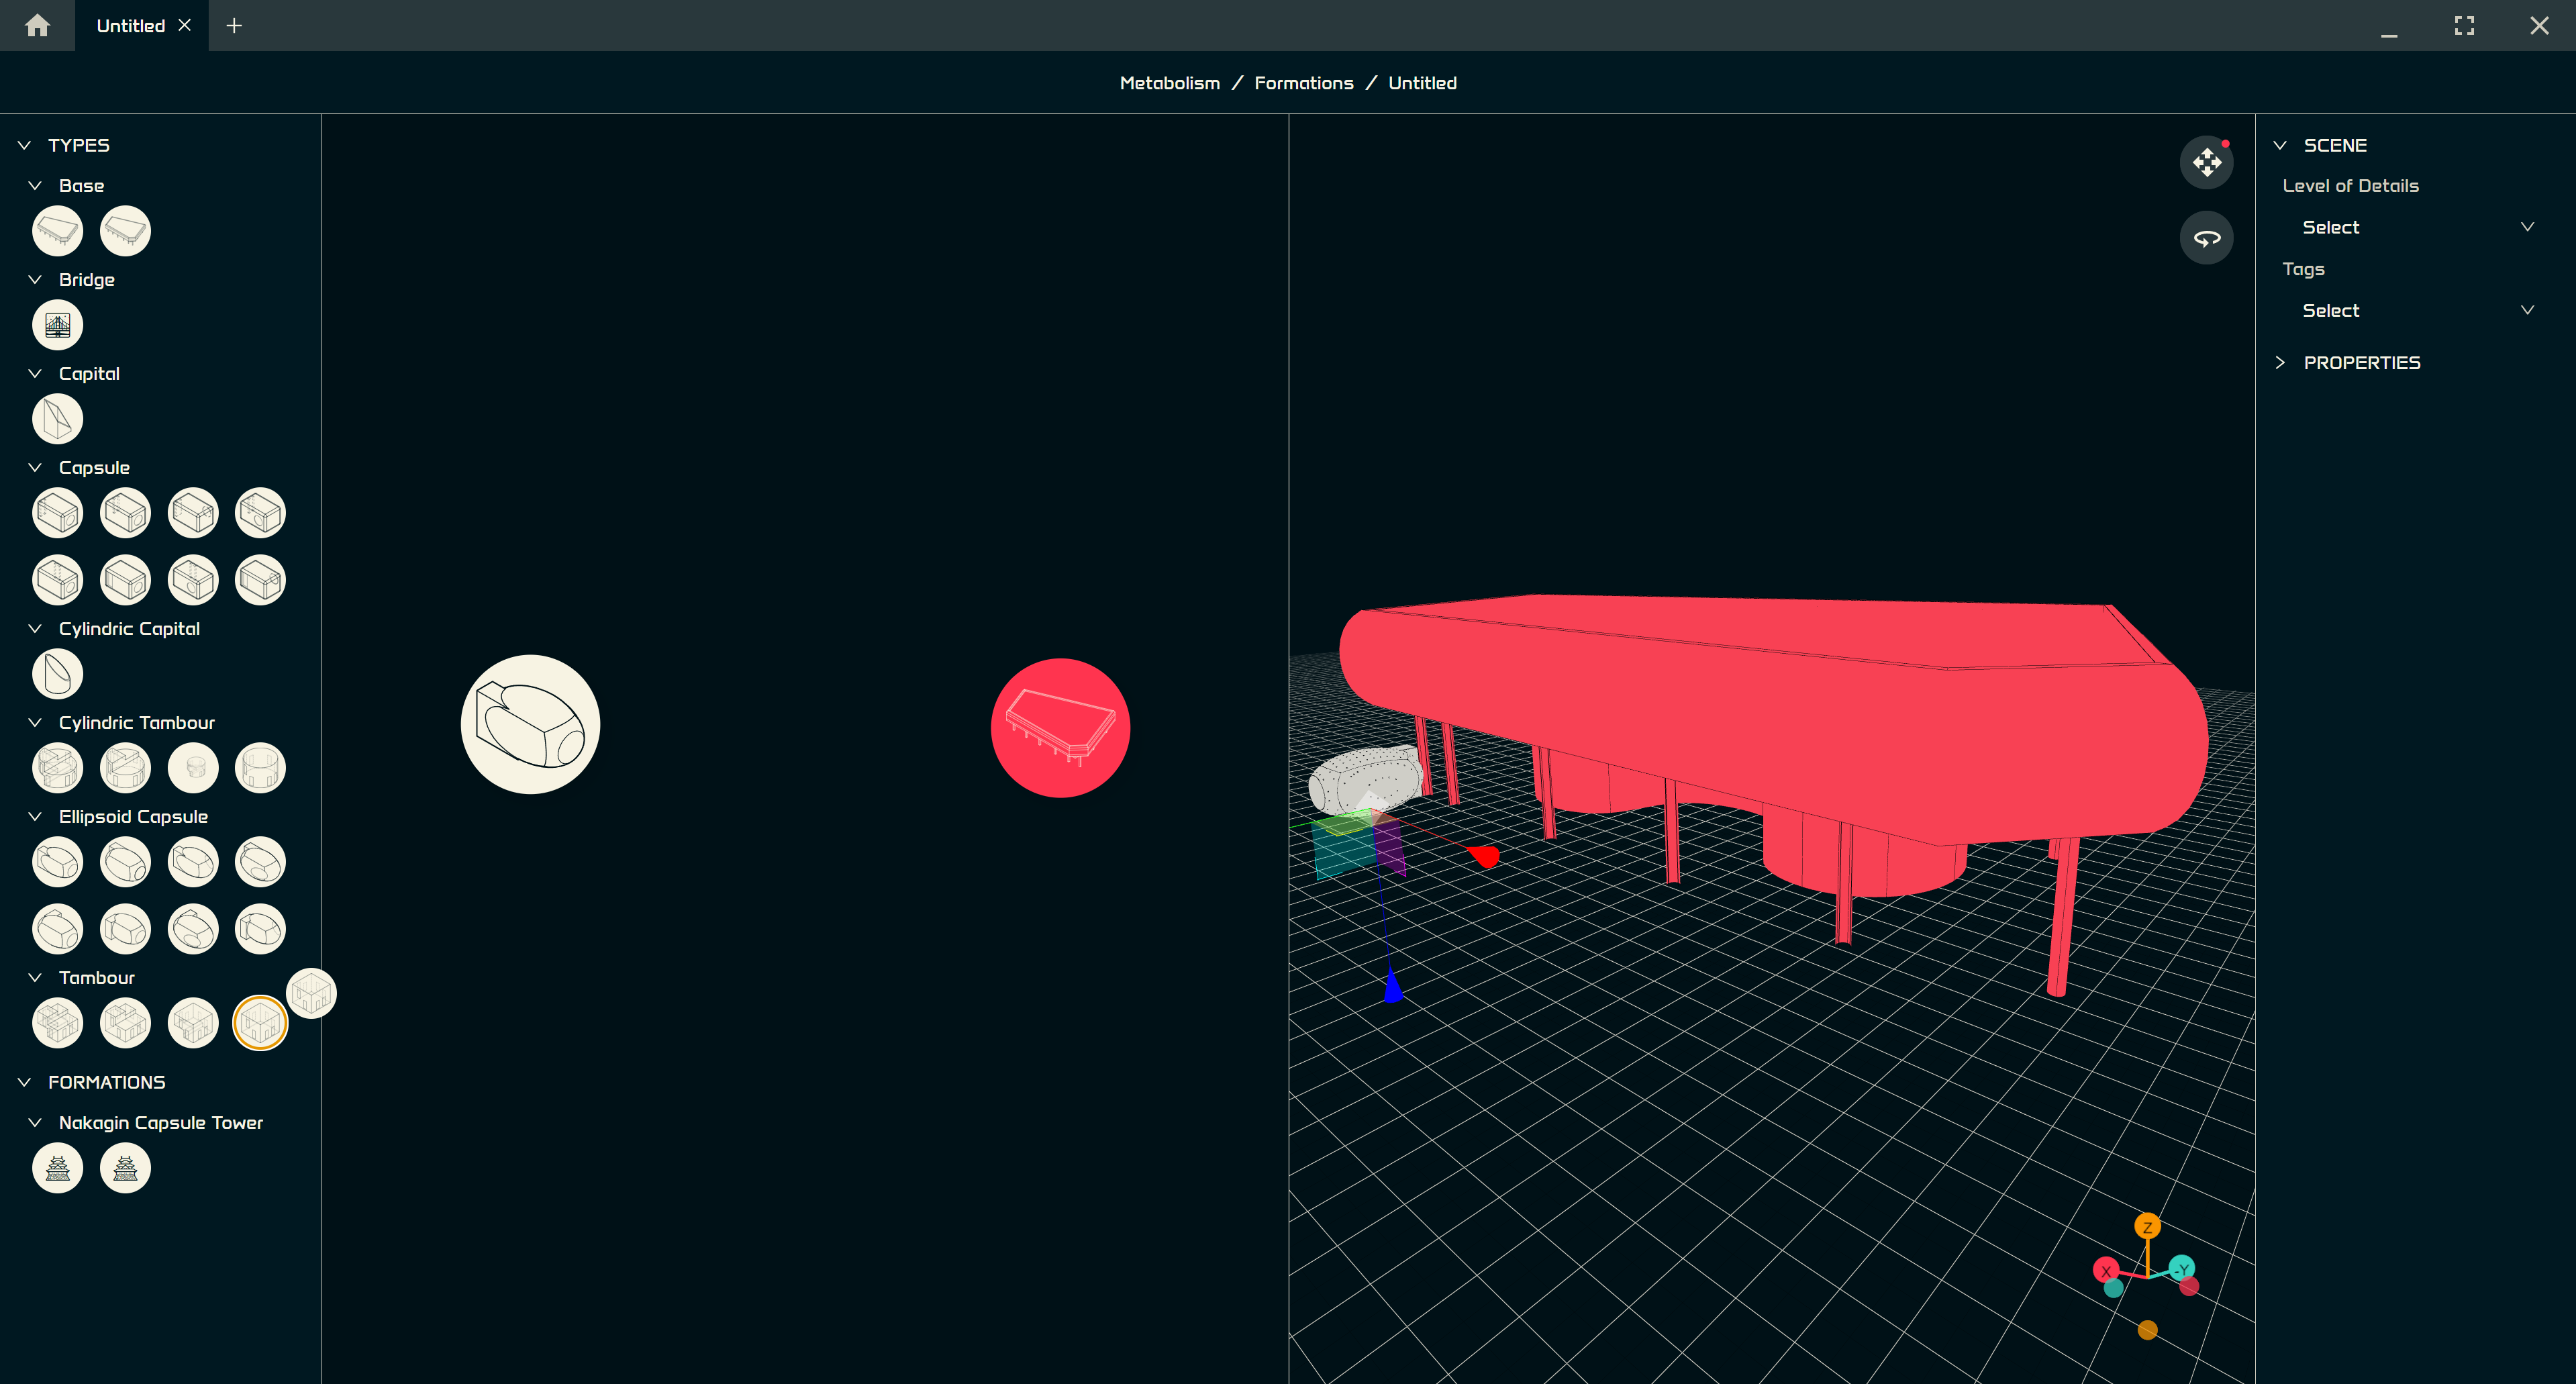
Task: Click the ellipsoid capsule node in the graph
Action: [x=530, y=725]
